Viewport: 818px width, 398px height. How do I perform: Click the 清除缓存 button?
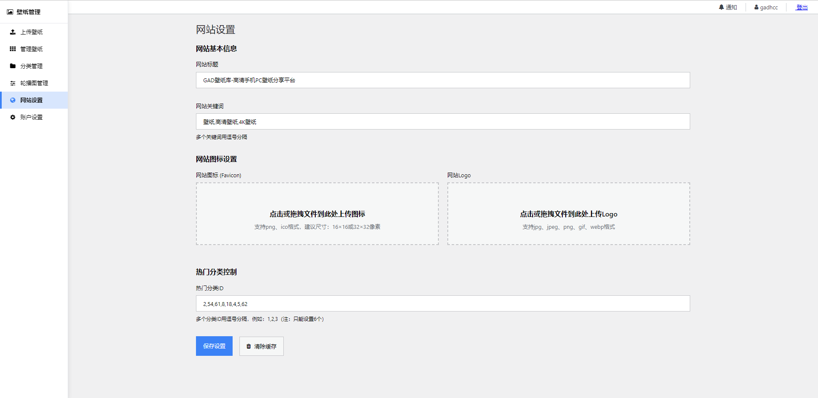[261, 346]
